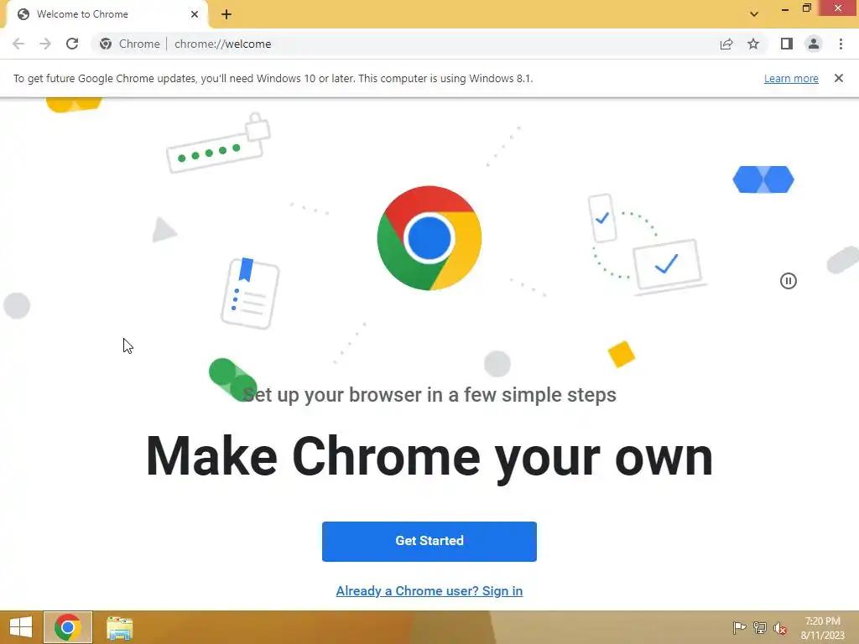The width and height of the screenshot is (859, 644).
Task: Click the browser forward arrow
Action: (x=45, y=44)
